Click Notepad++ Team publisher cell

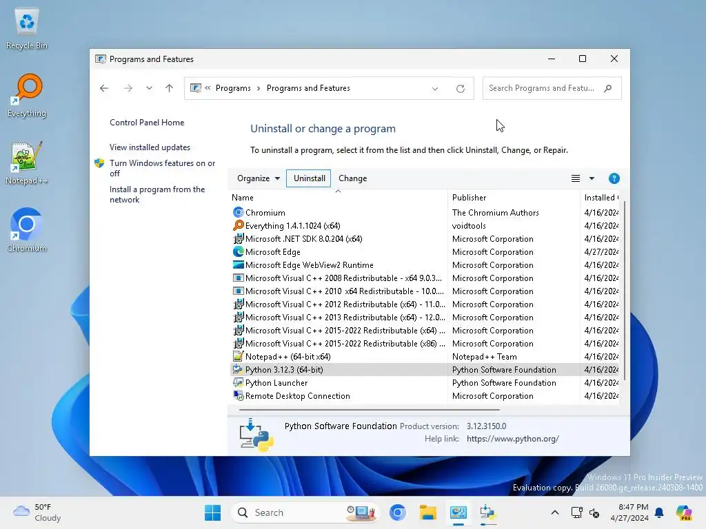(485, 356)
